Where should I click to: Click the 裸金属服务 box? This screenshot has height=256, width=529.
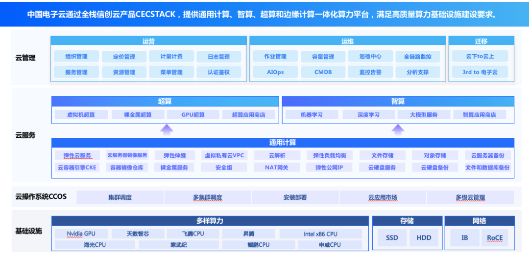(x=175, y=167)
